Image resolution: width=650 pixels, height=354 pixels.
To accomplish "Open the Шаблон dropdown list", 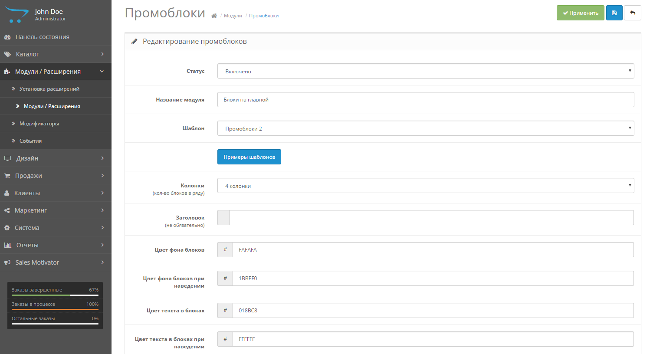I will [x=425, y=128].
